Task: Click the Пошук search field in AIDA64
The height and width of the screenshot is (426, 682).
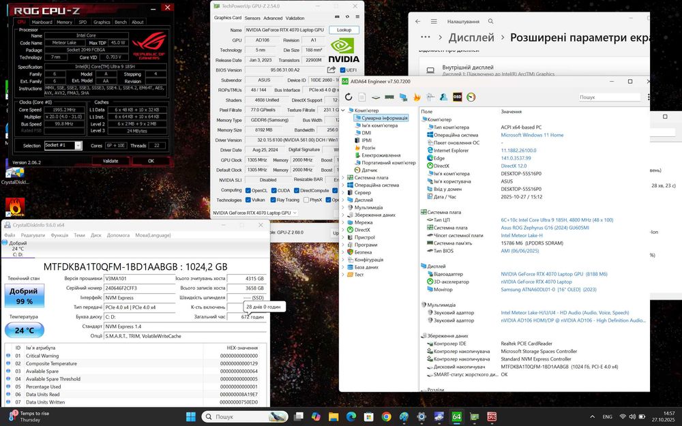Action: tap(609, 97)
